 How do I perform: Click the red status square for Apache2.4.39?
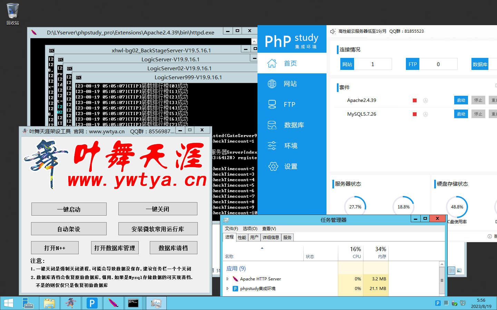pos(415,101)
